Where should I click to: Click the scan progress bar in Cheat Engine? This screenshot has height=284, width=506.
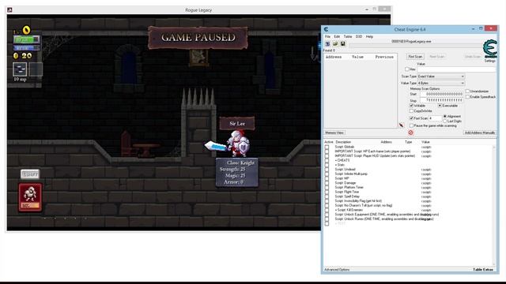point(416,46)
